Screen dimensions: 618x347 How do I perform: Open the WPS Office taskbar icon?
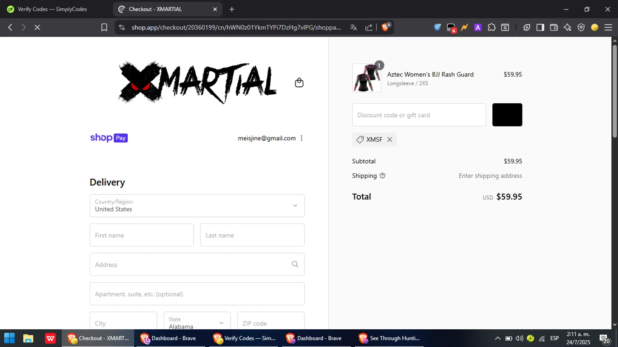tap(50, 338)
